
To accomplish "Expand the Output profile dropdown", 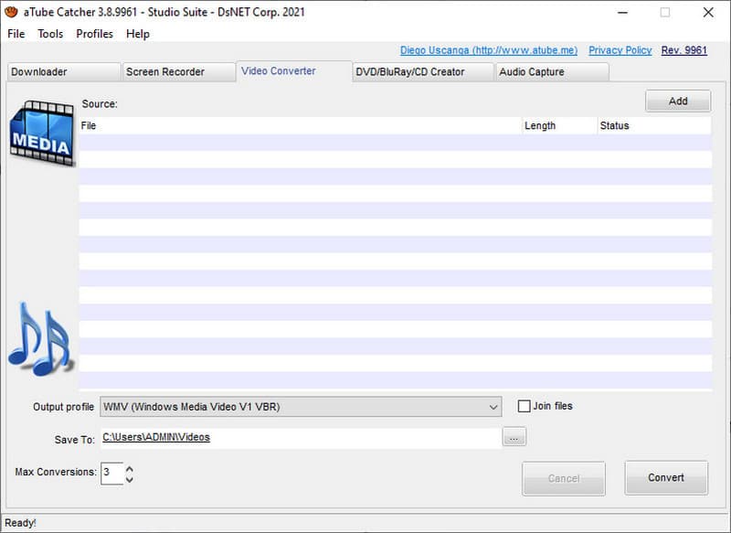I will tap(493, 406).
